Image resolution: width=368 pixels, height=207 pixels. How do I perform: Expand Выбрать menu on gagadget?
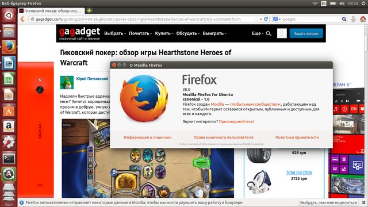click(115, 33)
